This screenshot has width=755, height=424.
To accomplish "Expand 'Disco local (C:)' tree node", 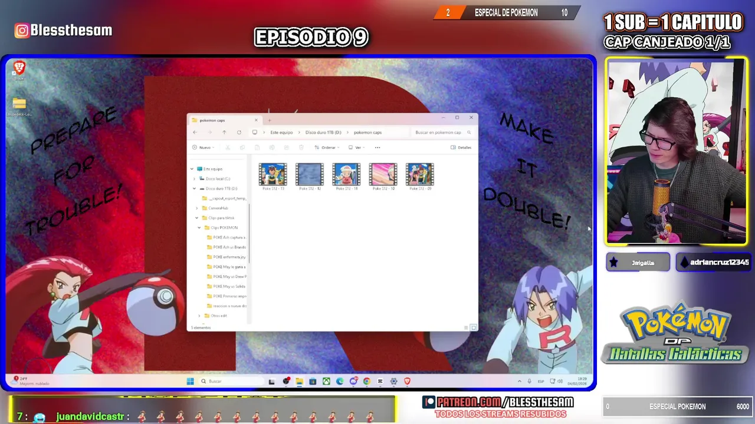I will pyautogui.click(x=195, y=178).
